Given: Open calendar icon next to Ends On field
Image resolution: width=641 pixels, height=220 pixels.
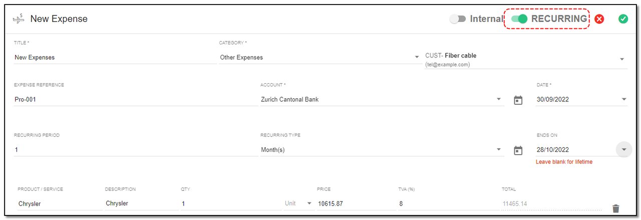Looking at the screenshot, I should [518, 150].
